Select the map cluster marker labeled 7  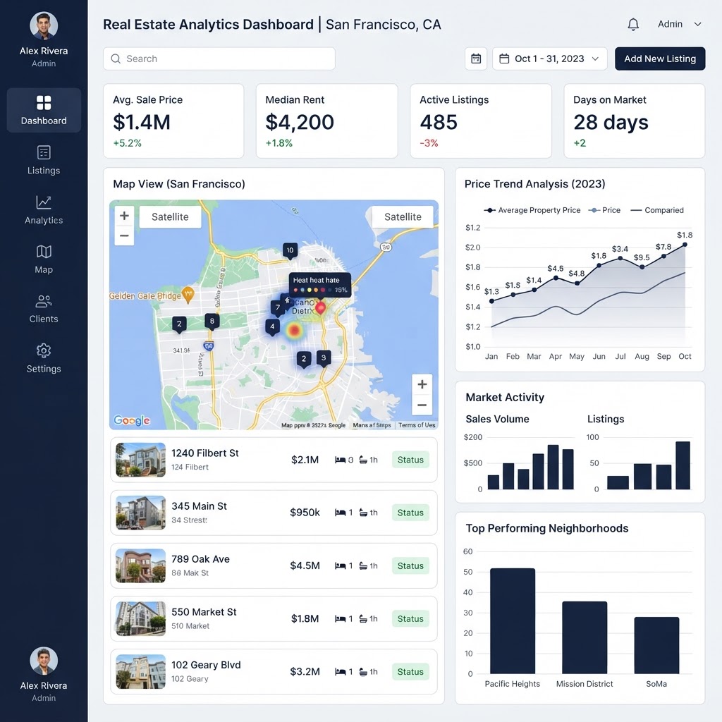278,308
